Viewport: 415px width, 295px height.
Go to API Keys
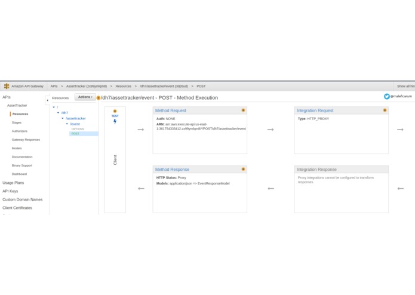tap(10, 191)
